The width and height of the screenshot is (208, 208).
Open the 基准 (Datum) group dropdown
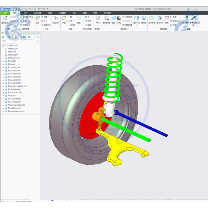pyautogui.click(x=71, y=29)
